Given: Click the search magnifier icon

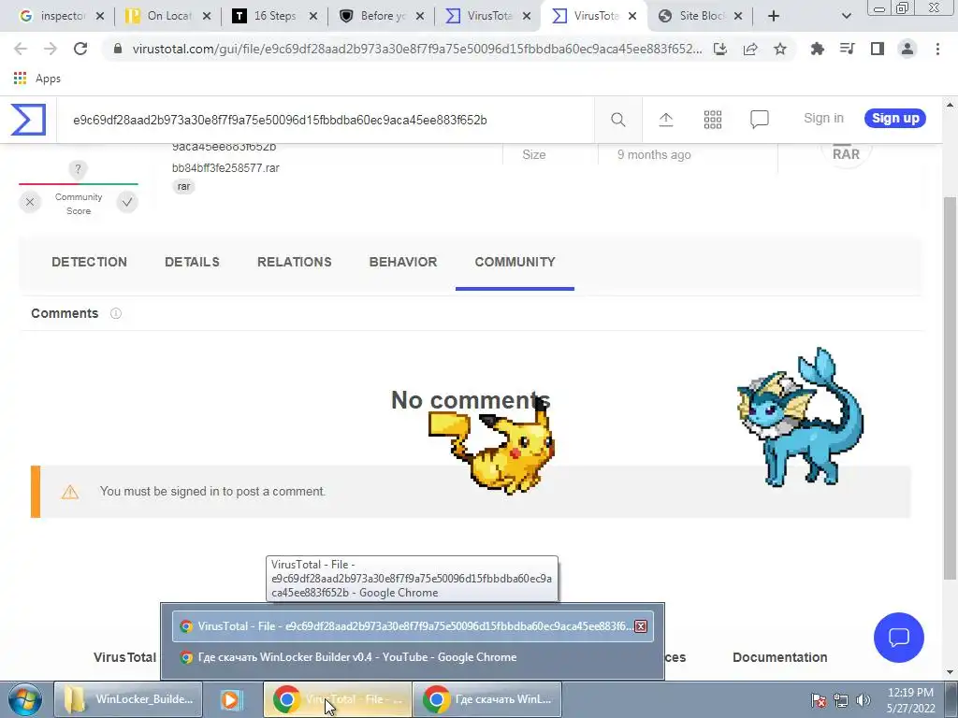Looking at the screenshot, I should click(x=617, y=120).
